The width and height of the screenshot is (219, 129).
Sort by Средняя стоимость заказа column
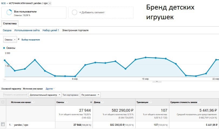click(x=184, y=102)
